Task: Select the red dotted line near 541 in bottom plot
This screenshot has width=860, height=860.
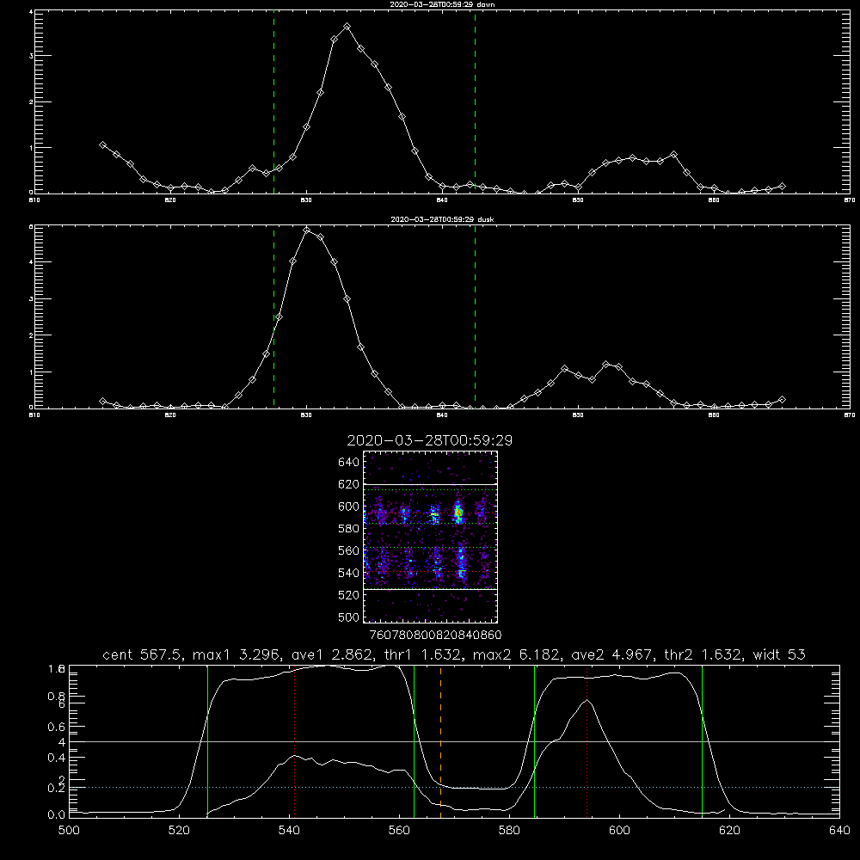Action: (x=294, y=740)
